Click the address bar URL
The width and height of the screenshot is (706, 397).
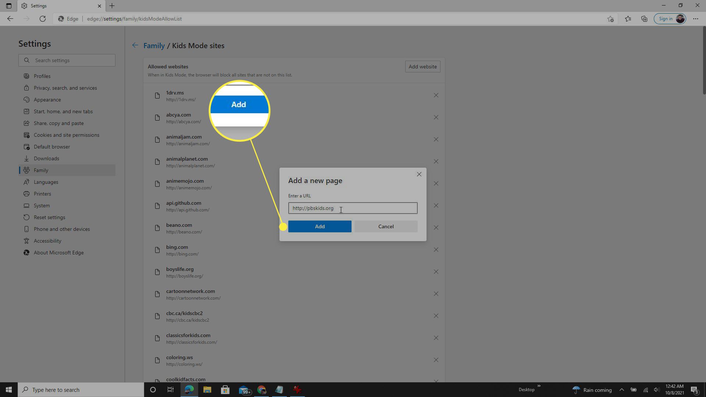point(134,19)
